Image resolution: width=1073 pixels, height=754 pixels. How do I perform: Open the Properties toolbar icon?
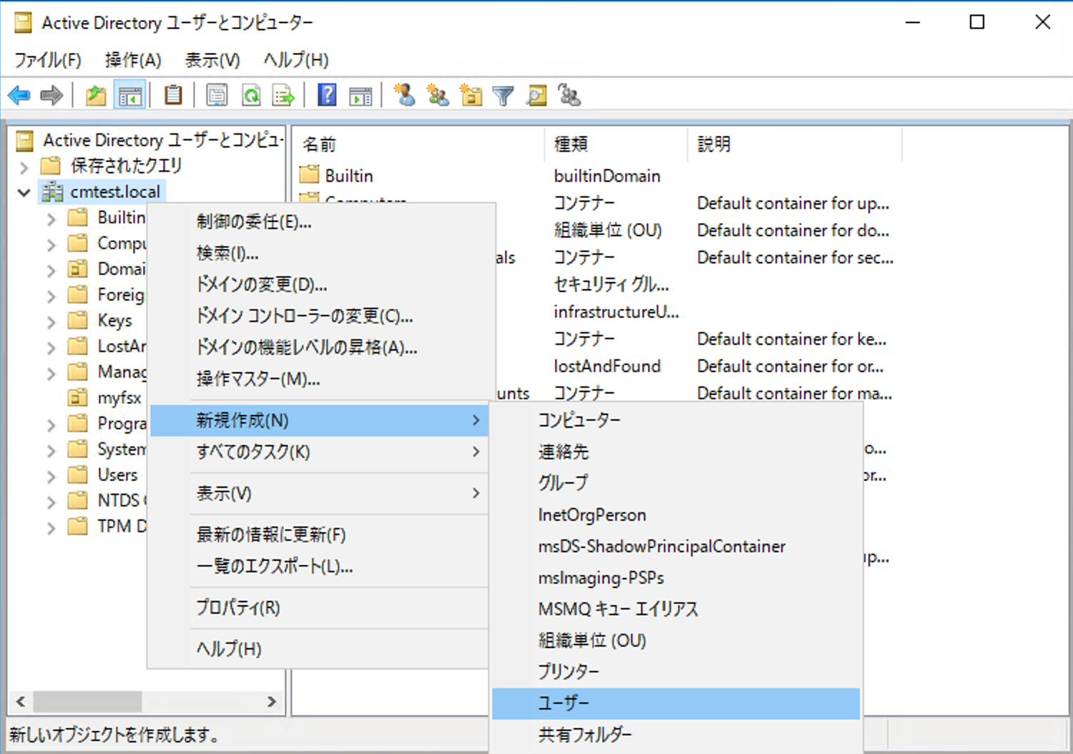[217, 95]
